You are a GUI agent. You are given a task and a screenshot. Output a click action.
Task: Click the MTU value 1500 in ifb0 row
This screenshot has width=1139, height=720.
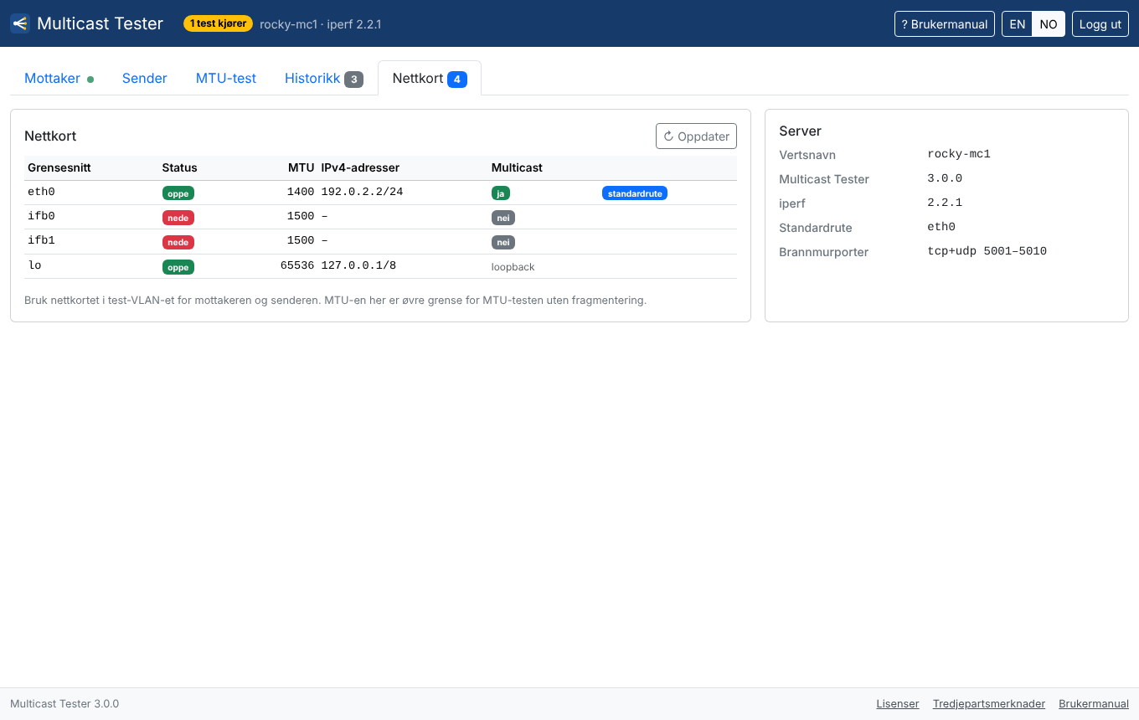[301, 216]
